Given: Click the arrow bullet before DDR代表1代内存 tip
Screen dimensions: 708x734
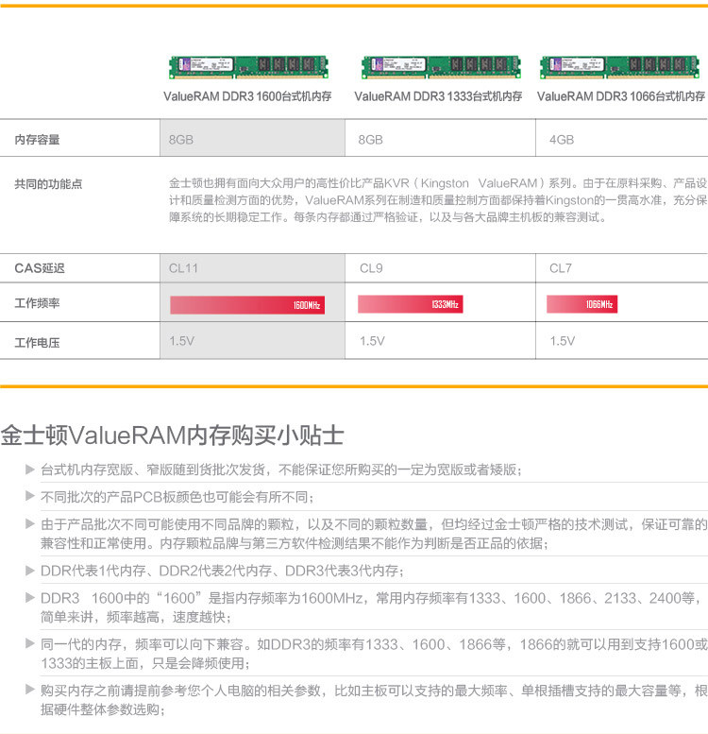Looking at the screenshot, I should 30,571.
